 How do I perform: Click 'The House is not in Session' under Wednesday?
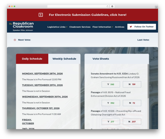click(36, 103)
